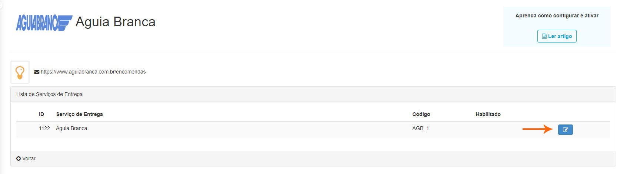Select the Aguia Branca service name cell
Viewport: 627px width, 174px height.
(x=71, y=128)
